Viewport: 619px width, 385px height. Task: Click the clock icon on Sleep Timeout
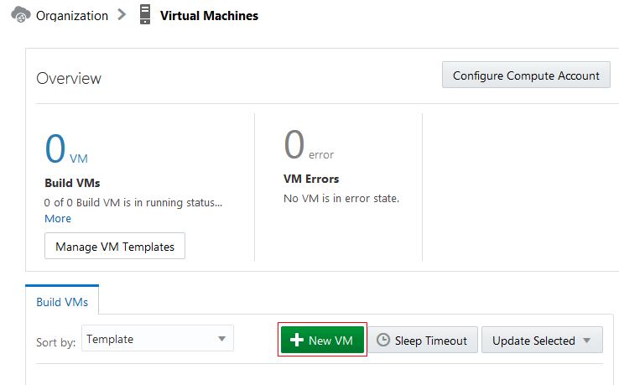(x=383, y=341)
